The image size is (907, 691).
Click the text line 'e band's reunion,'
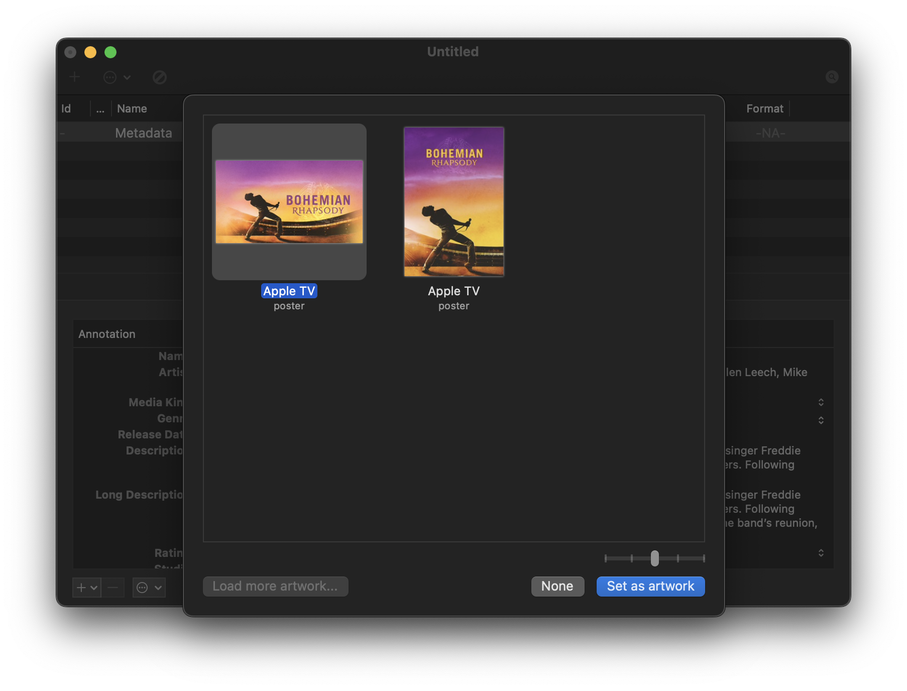[771, 523]
